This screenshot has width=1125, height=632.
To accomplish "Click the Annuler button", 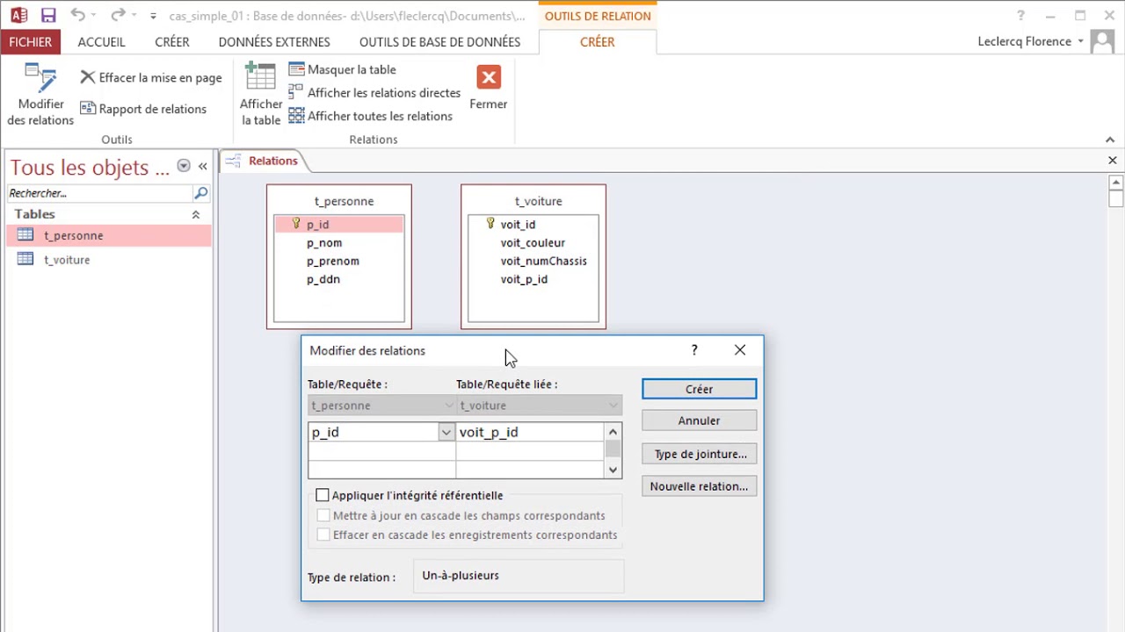I will (699, 420).
